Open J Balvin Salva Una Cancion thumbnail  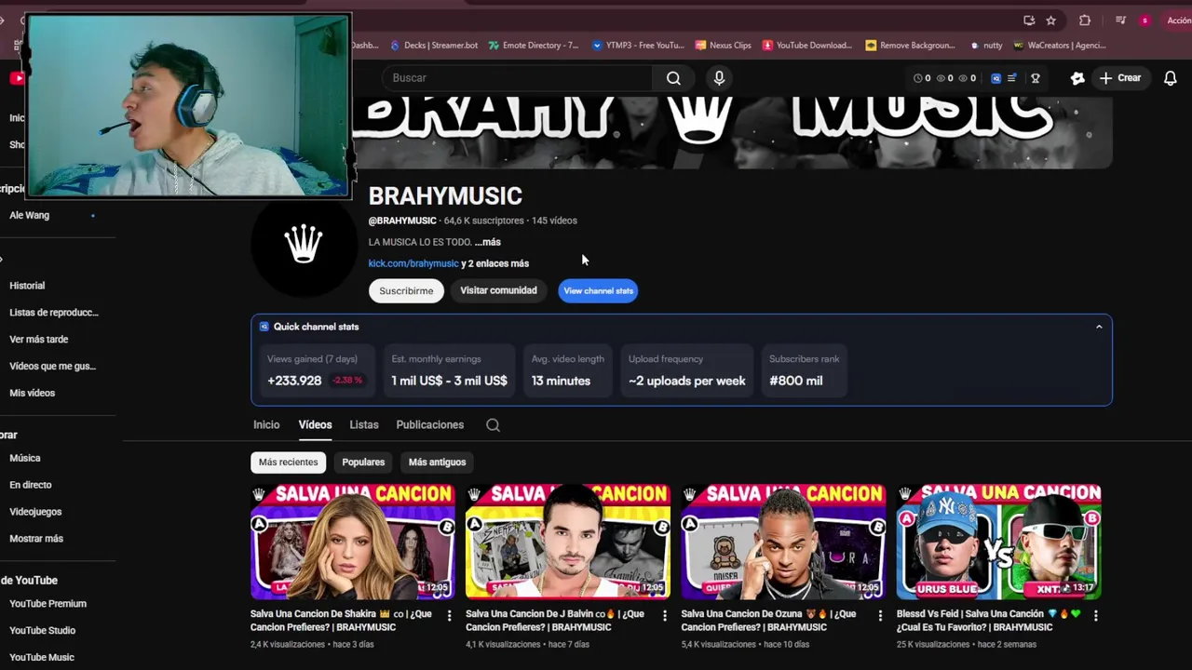click(x=568, y=541)
